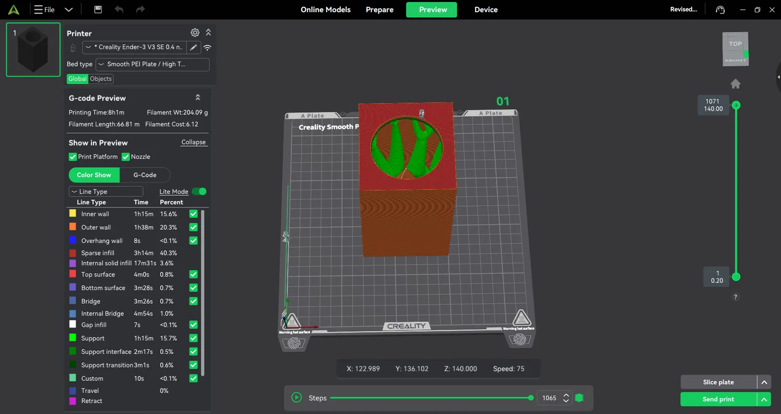Reset view with the home icon
This screenshot has width=781, height=414.
click(x=736, y=84)
